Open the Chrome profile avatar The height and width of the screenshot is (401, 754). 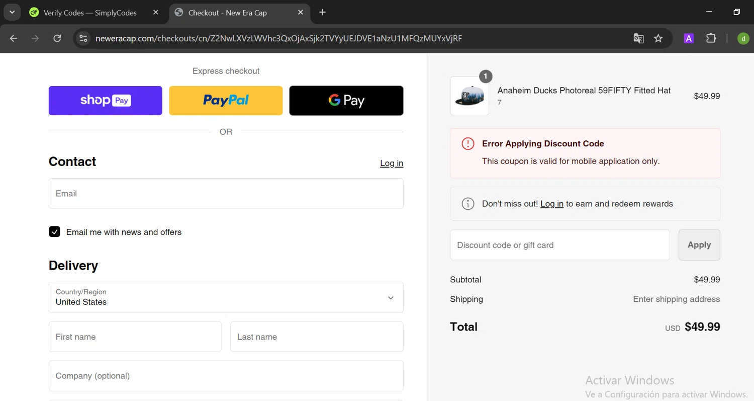(x=743, y=38)
